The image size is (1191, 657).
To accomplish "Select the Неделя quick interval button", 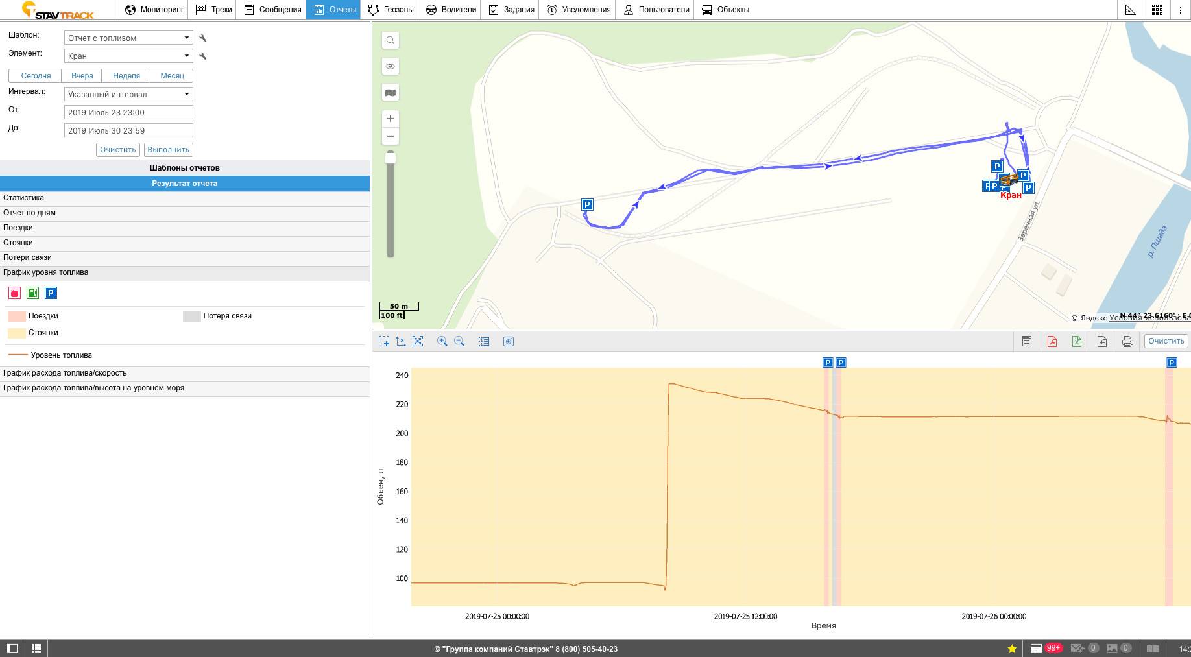I will pos(126,76).
